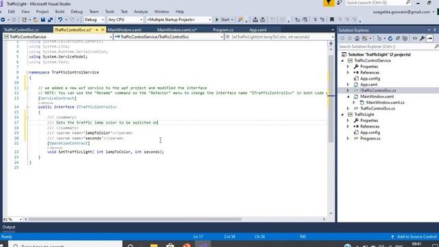
Task: Toggle auto-hide pin on Solution Explorer
Action: coord(435,30)
